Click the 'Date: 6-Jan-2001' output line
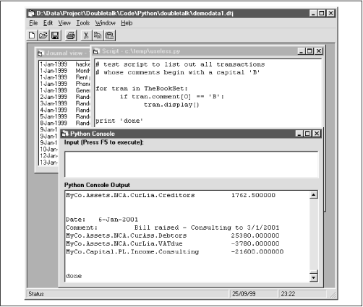Viewport: 363px width, 307px height. point(102,220)
